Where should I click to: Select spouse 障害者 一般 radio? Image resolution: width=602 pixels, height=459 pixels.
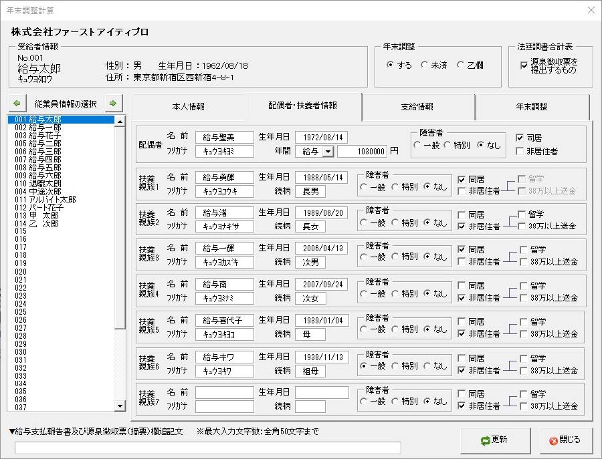click(427, 145)
